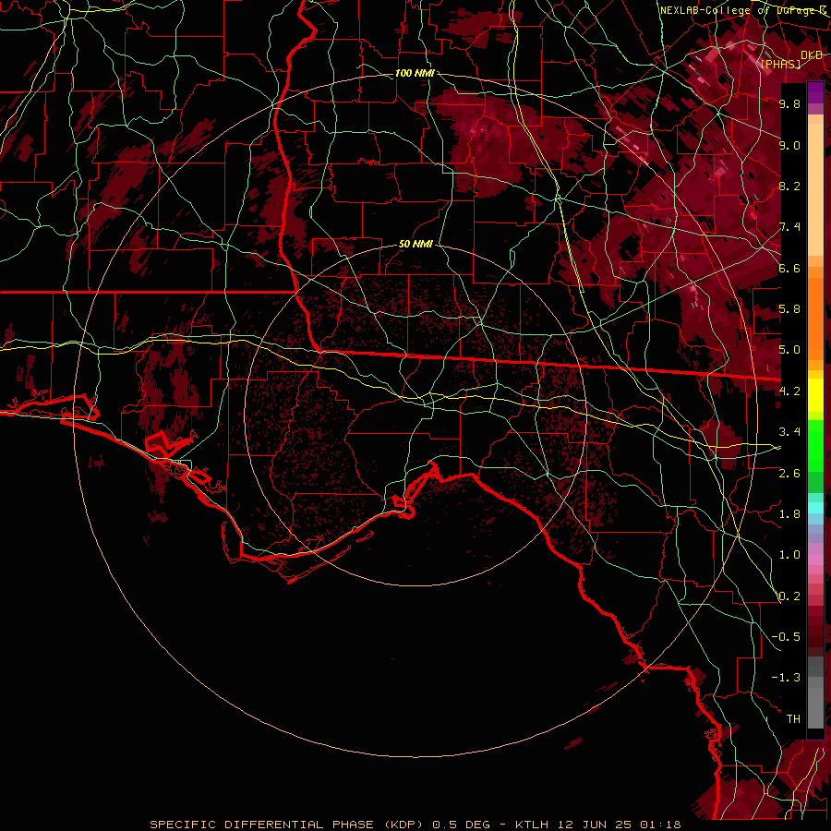
Task: Pick the cyan segment of color bar
Action: click(x=815, y=508)
